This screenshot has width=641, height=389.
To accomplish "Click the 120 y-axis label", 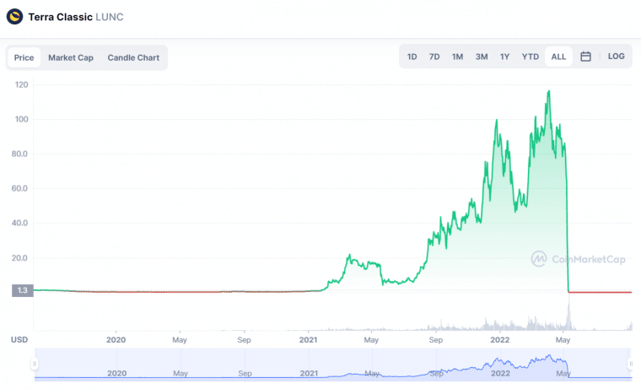I will coord(21,84).
